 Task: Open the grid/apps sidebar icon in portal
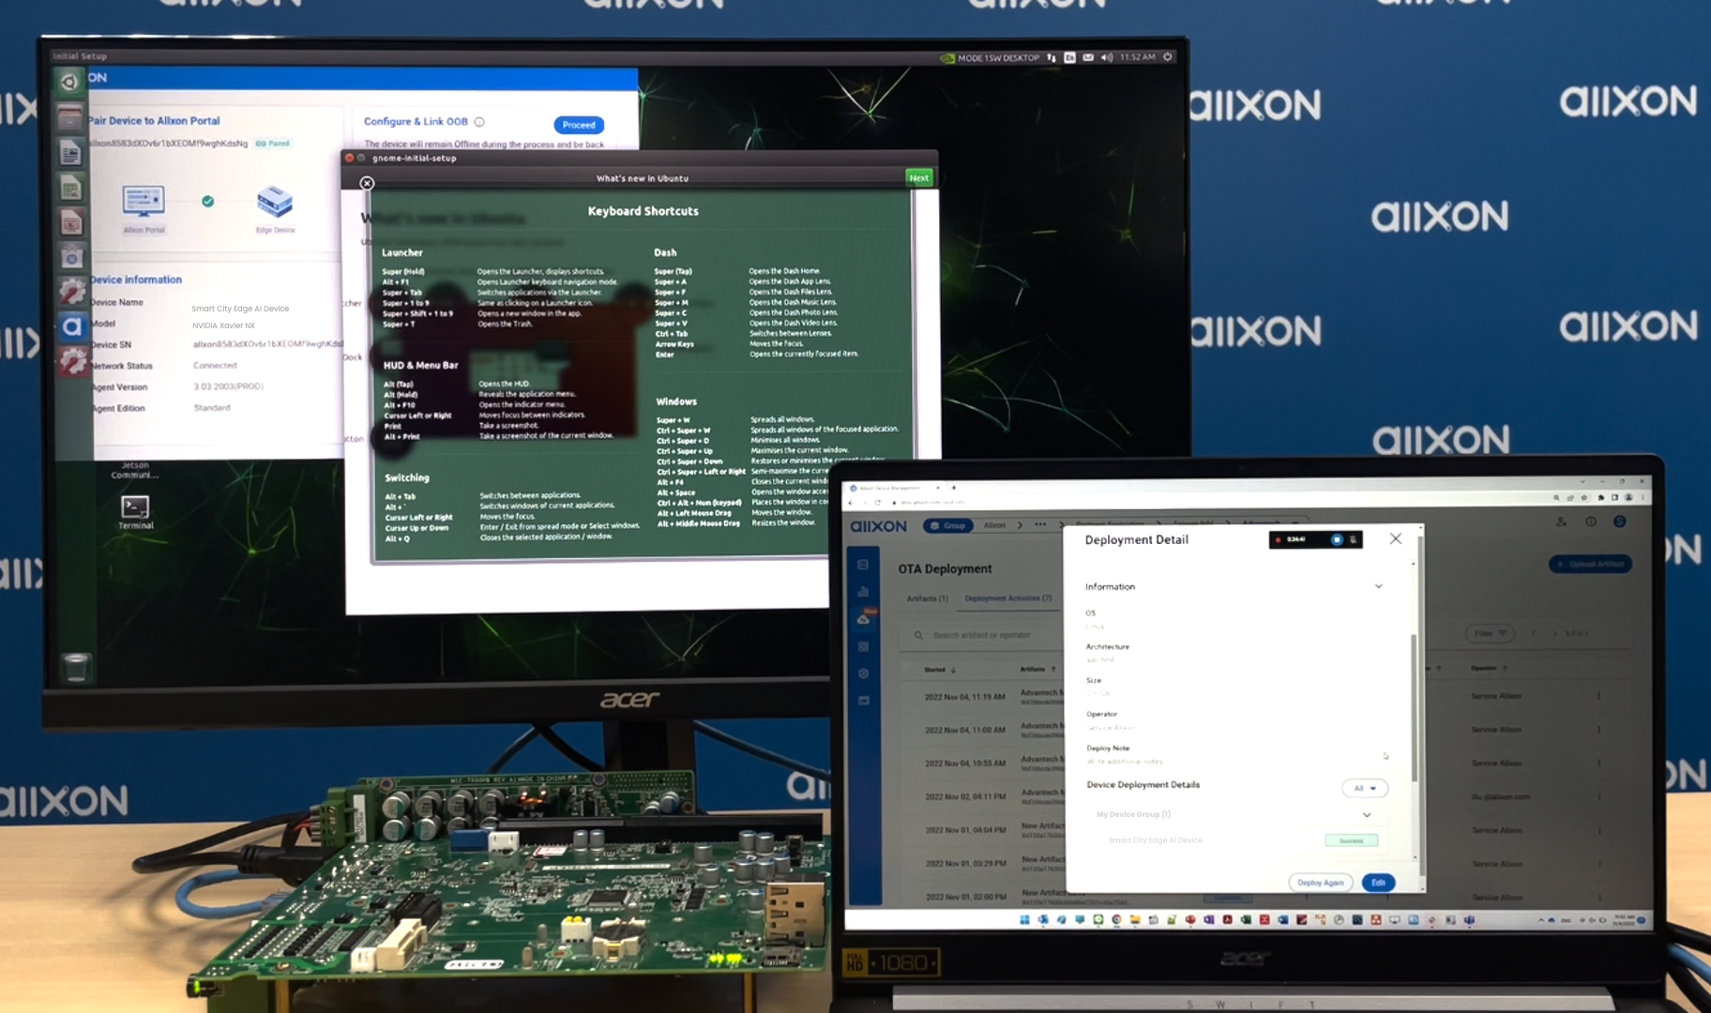pos(863,647)
